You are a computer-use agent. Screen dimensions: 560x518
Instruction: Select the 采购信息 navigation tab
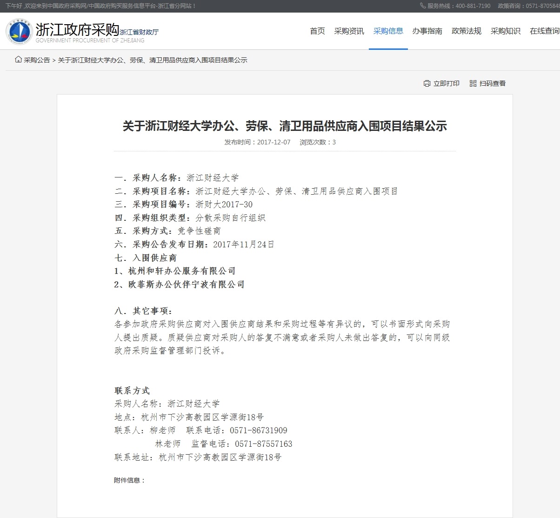(x=388, y=31)
